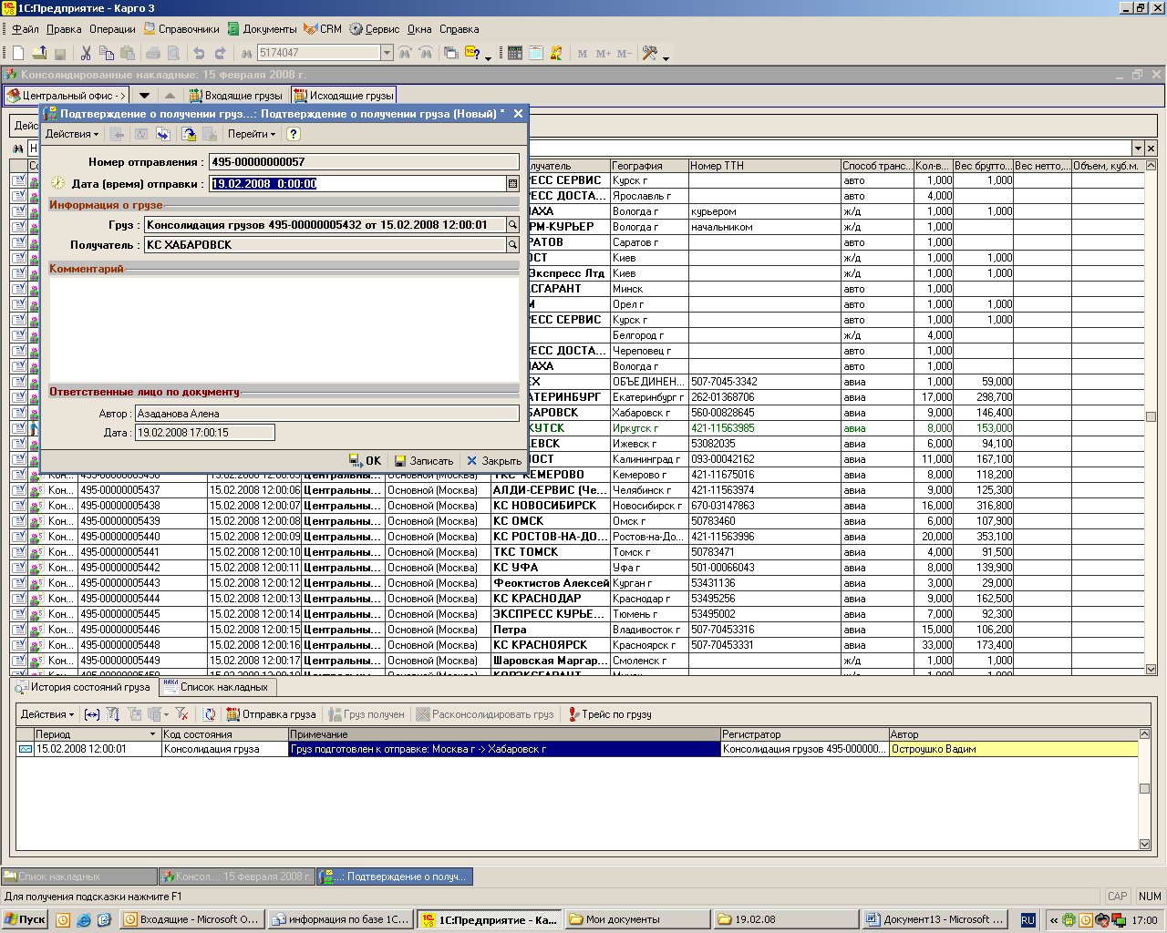
Task: Switch to Мои документы taskbar window
Action: (635, 919)
